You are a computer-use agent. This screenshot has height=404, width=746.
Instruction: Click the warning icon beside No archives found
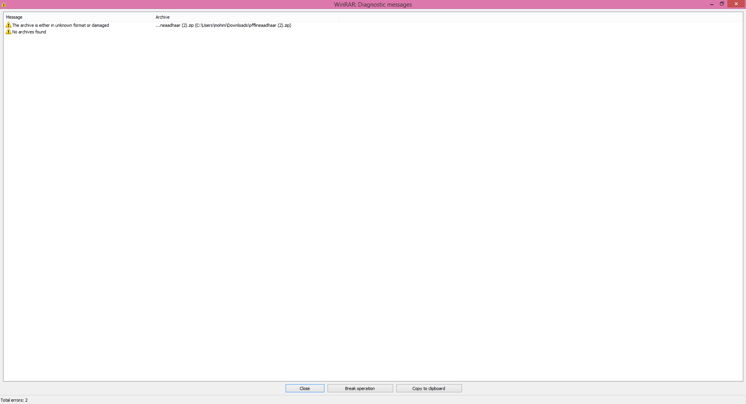(x=9, y=31)
